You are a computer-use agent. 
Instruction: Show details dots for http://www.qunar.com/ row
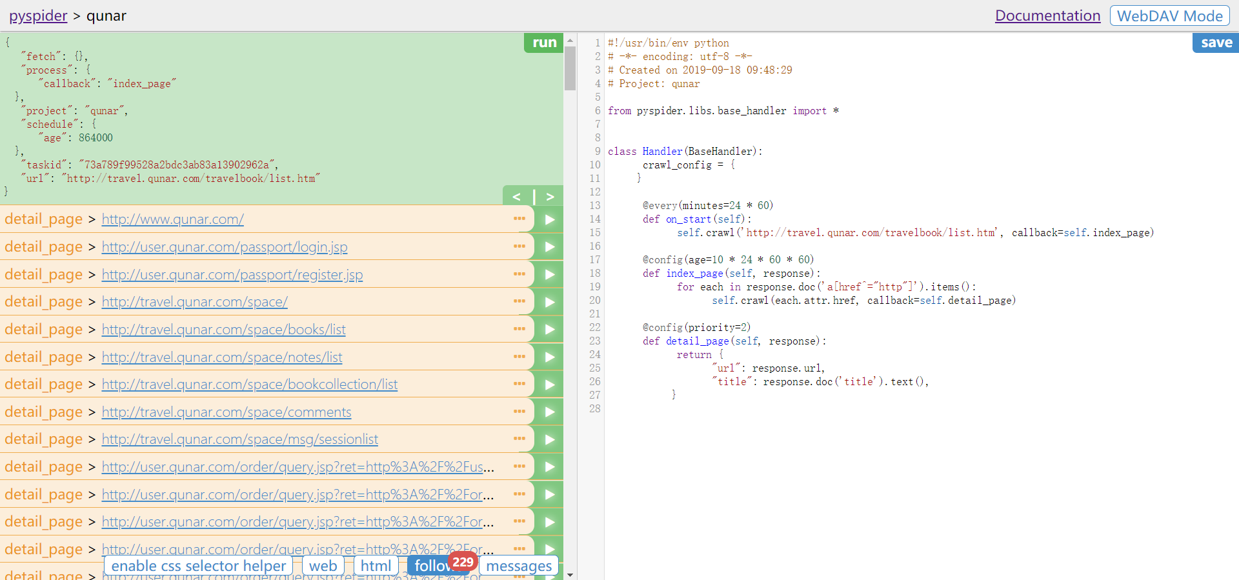pyautogui.click(x=519, y=219)
